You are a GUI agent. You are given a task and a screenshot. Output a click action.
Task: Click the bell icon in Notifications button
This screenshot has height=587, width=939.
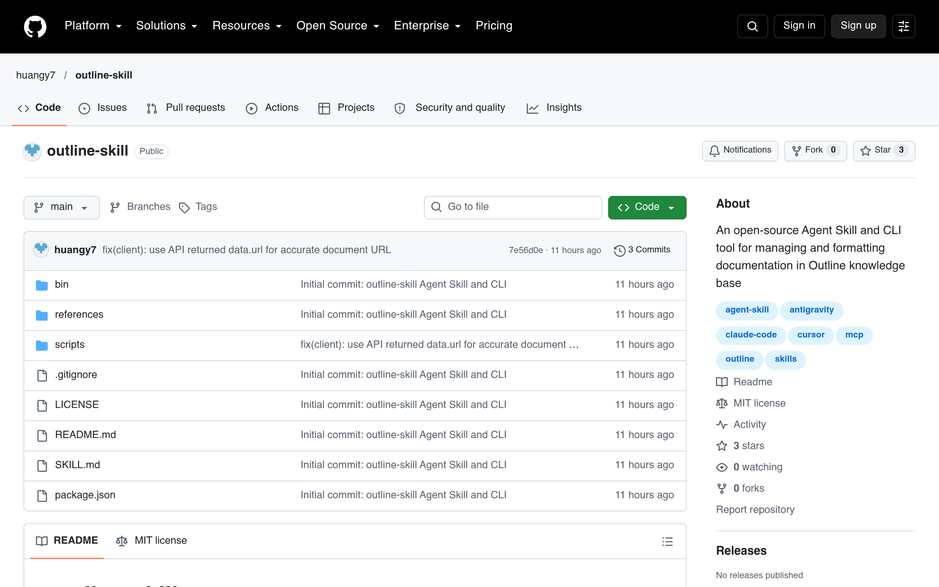pyautogui.click(x=715, y=151)
